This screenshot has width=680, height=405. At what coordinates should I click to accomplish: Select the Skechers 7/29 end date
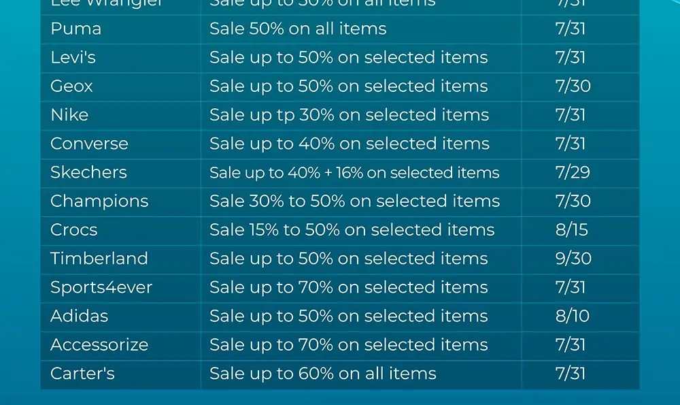(x=573, y=172)
